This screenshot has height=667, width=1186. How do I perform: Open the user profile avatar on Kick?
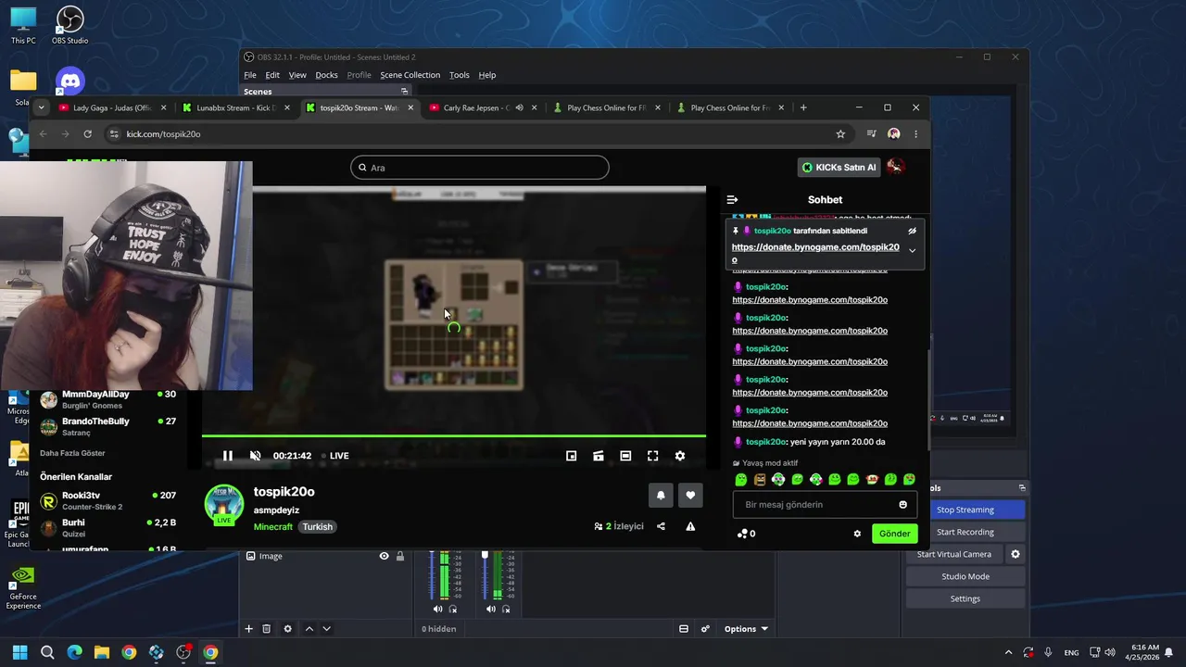(895, 167)
